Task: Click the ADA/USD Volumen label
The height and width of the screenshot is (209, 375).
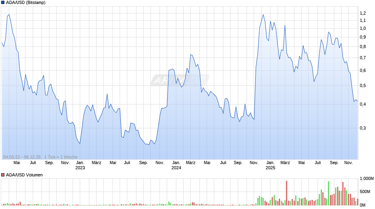Action: click(x=24, y=175)
